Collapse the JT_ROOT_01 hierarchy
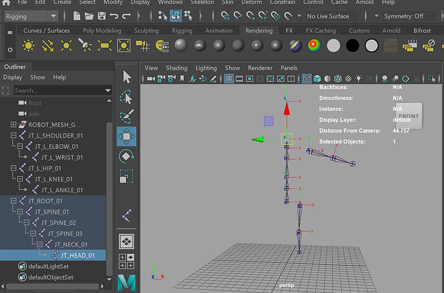This screenshot has width=444, height=293. coord(13,201)
